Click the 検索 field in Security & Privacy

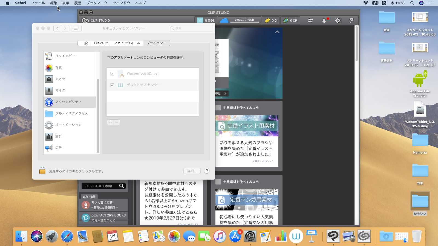tap(191, 28)
